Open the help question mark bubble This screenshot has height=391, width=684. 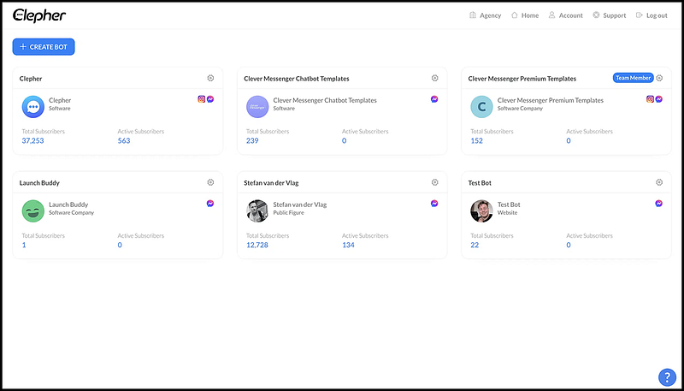point(667,377)
